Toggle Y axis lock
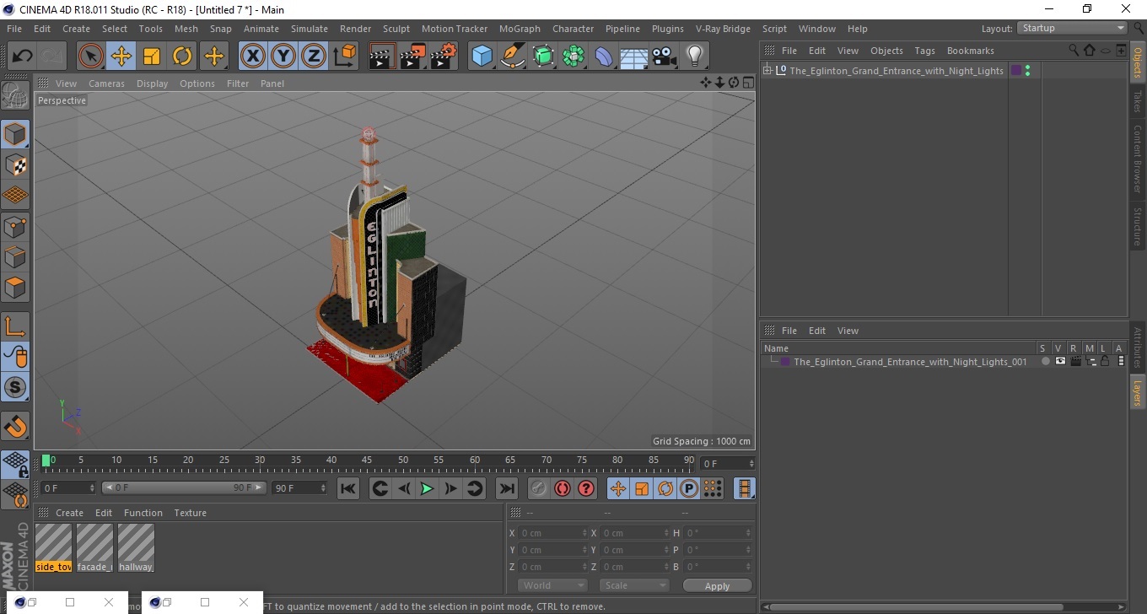Image resolution: width=1147 pixels, height=614 pixels. click(283, 57)
